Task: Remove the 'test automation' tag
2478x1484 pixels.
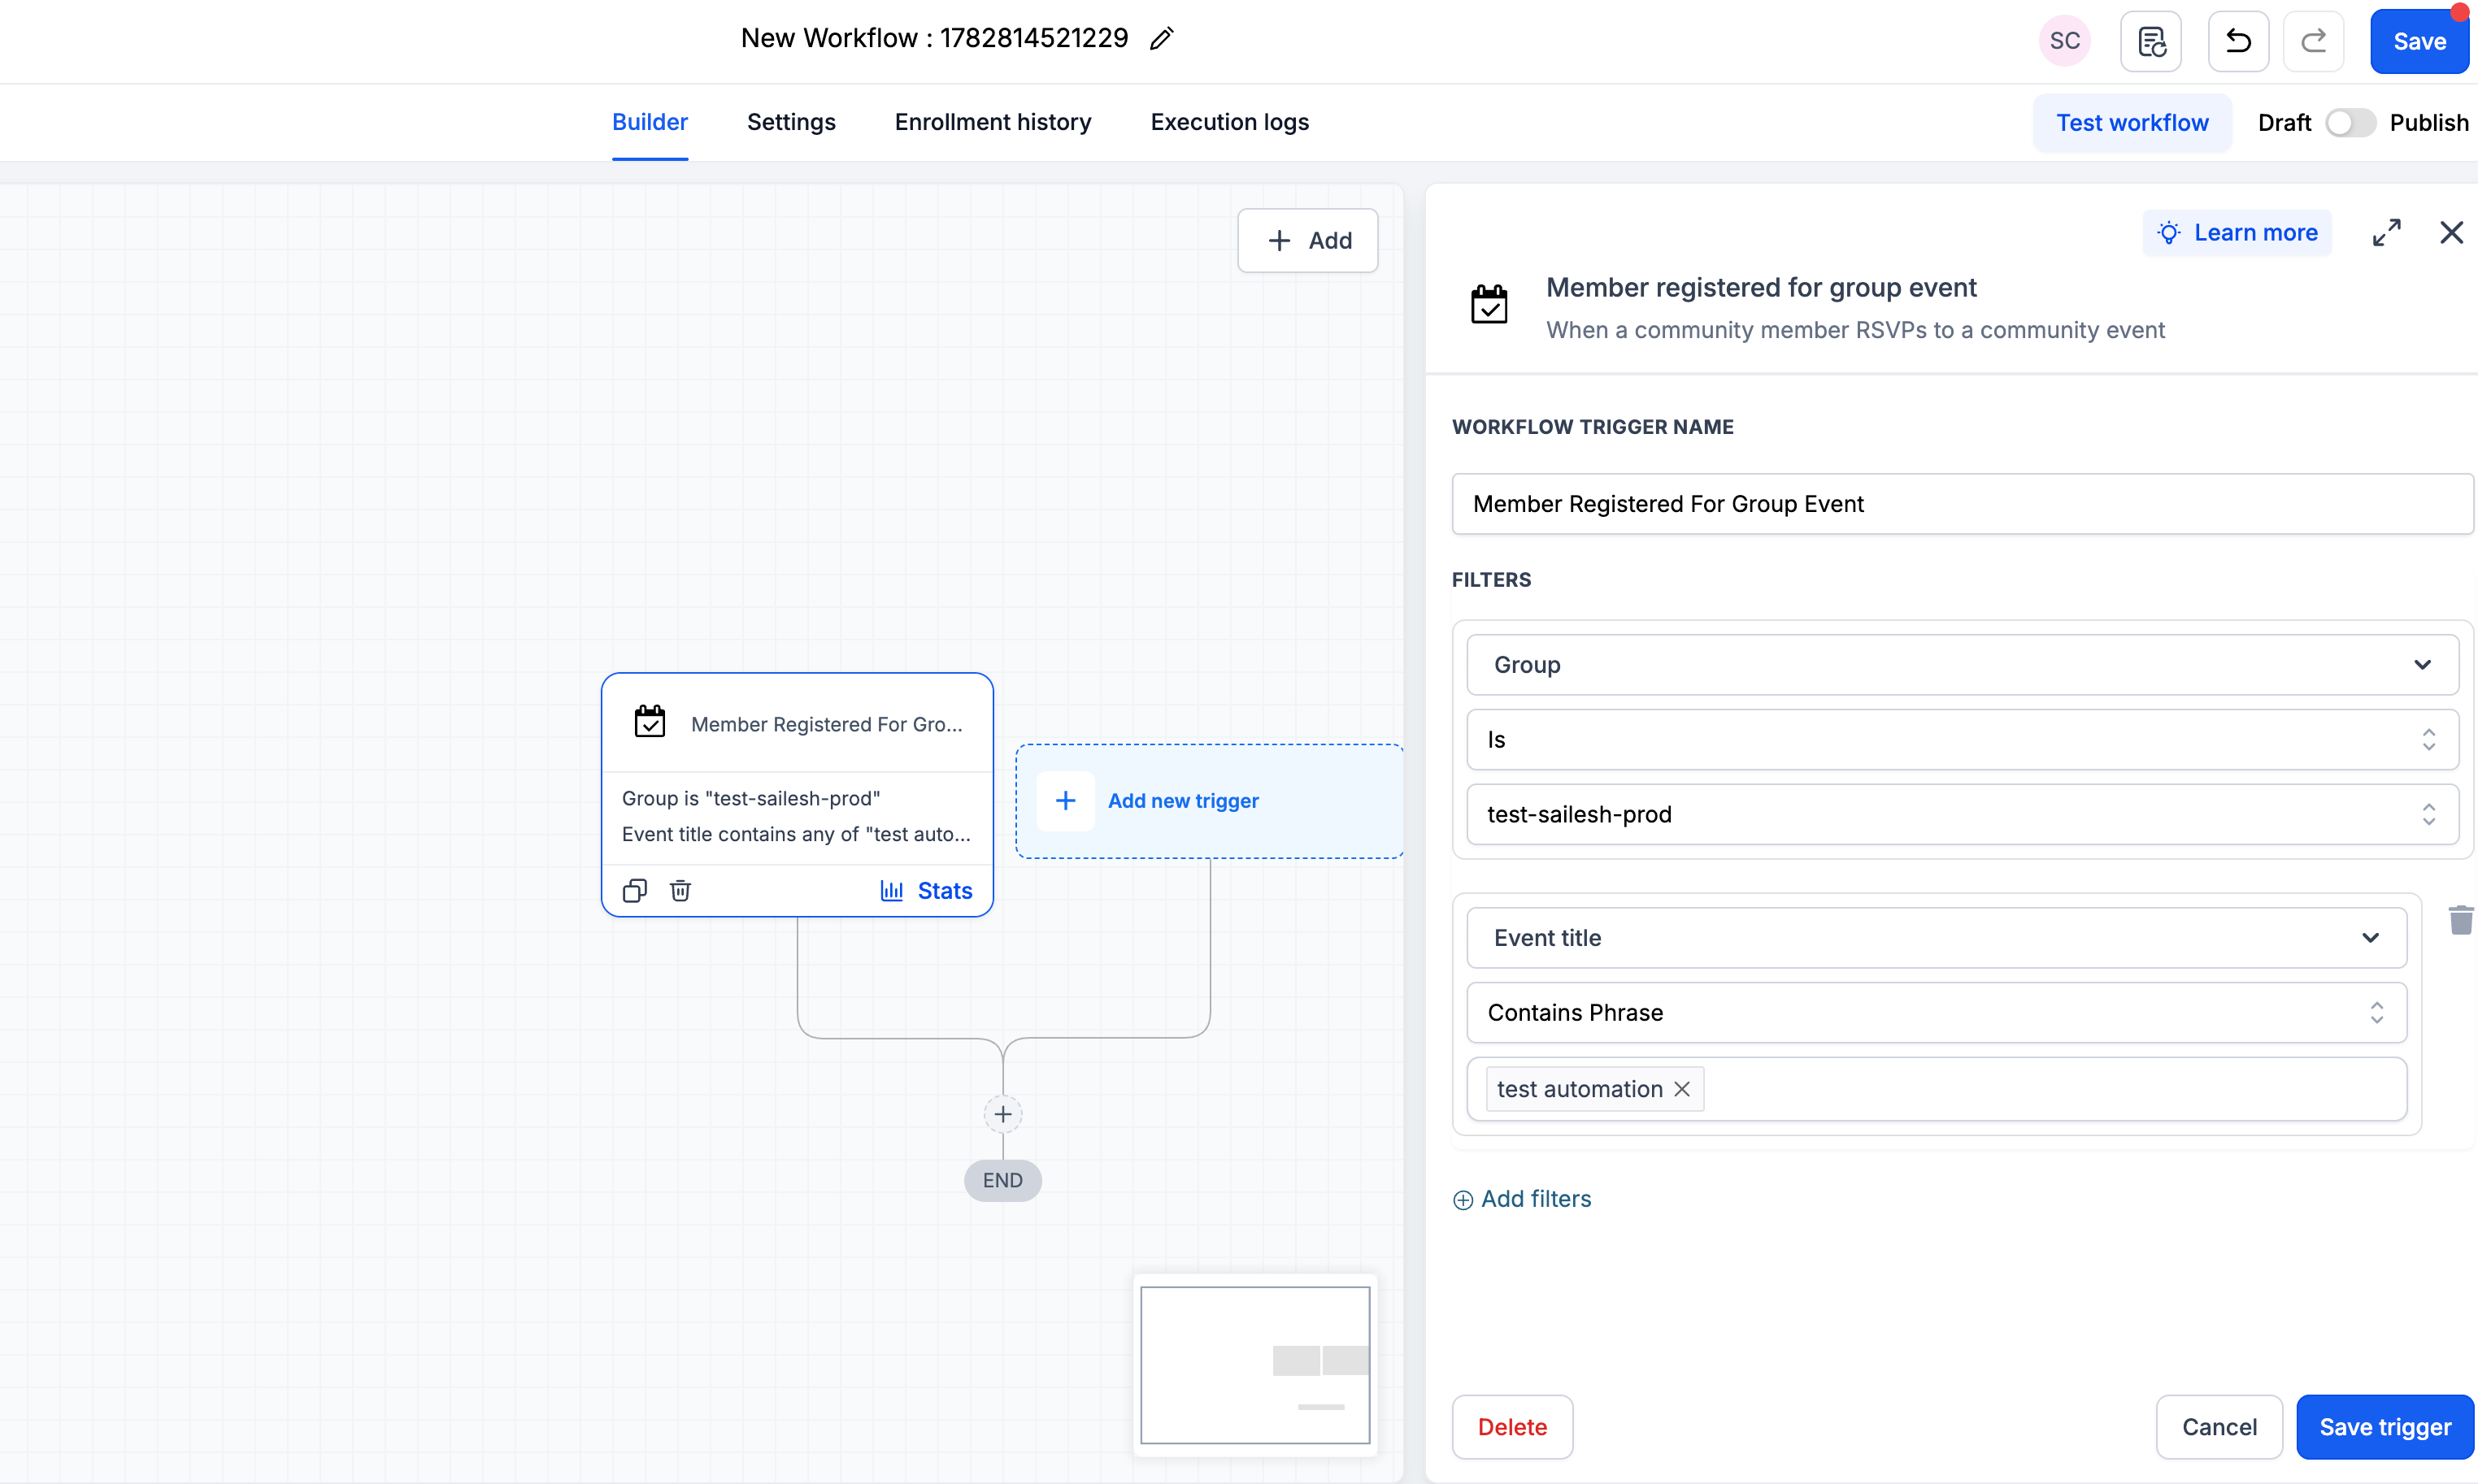Action: point(1682,1089)
